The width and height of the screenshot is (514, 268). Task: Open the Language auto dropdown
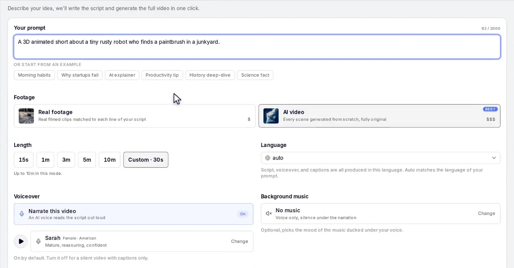(x=380, y=158)
